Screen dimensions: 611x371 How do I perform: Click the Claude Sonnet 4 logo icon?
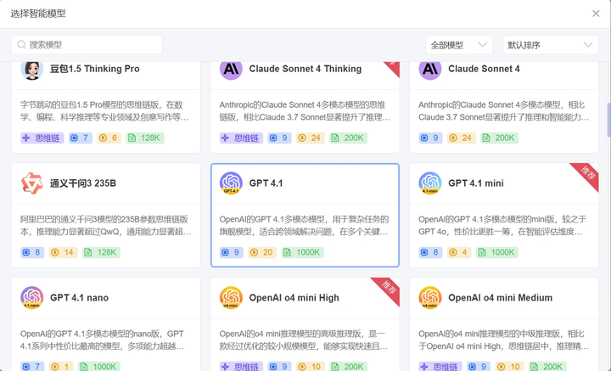point(430,70)
